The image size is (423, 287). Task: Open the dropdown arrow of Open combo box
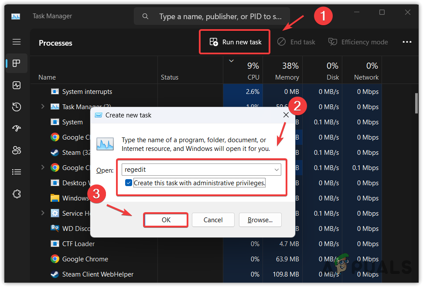[x=276, y=170]
